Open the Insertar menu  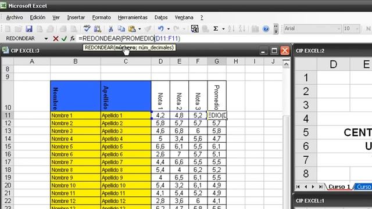coord(76,17)
